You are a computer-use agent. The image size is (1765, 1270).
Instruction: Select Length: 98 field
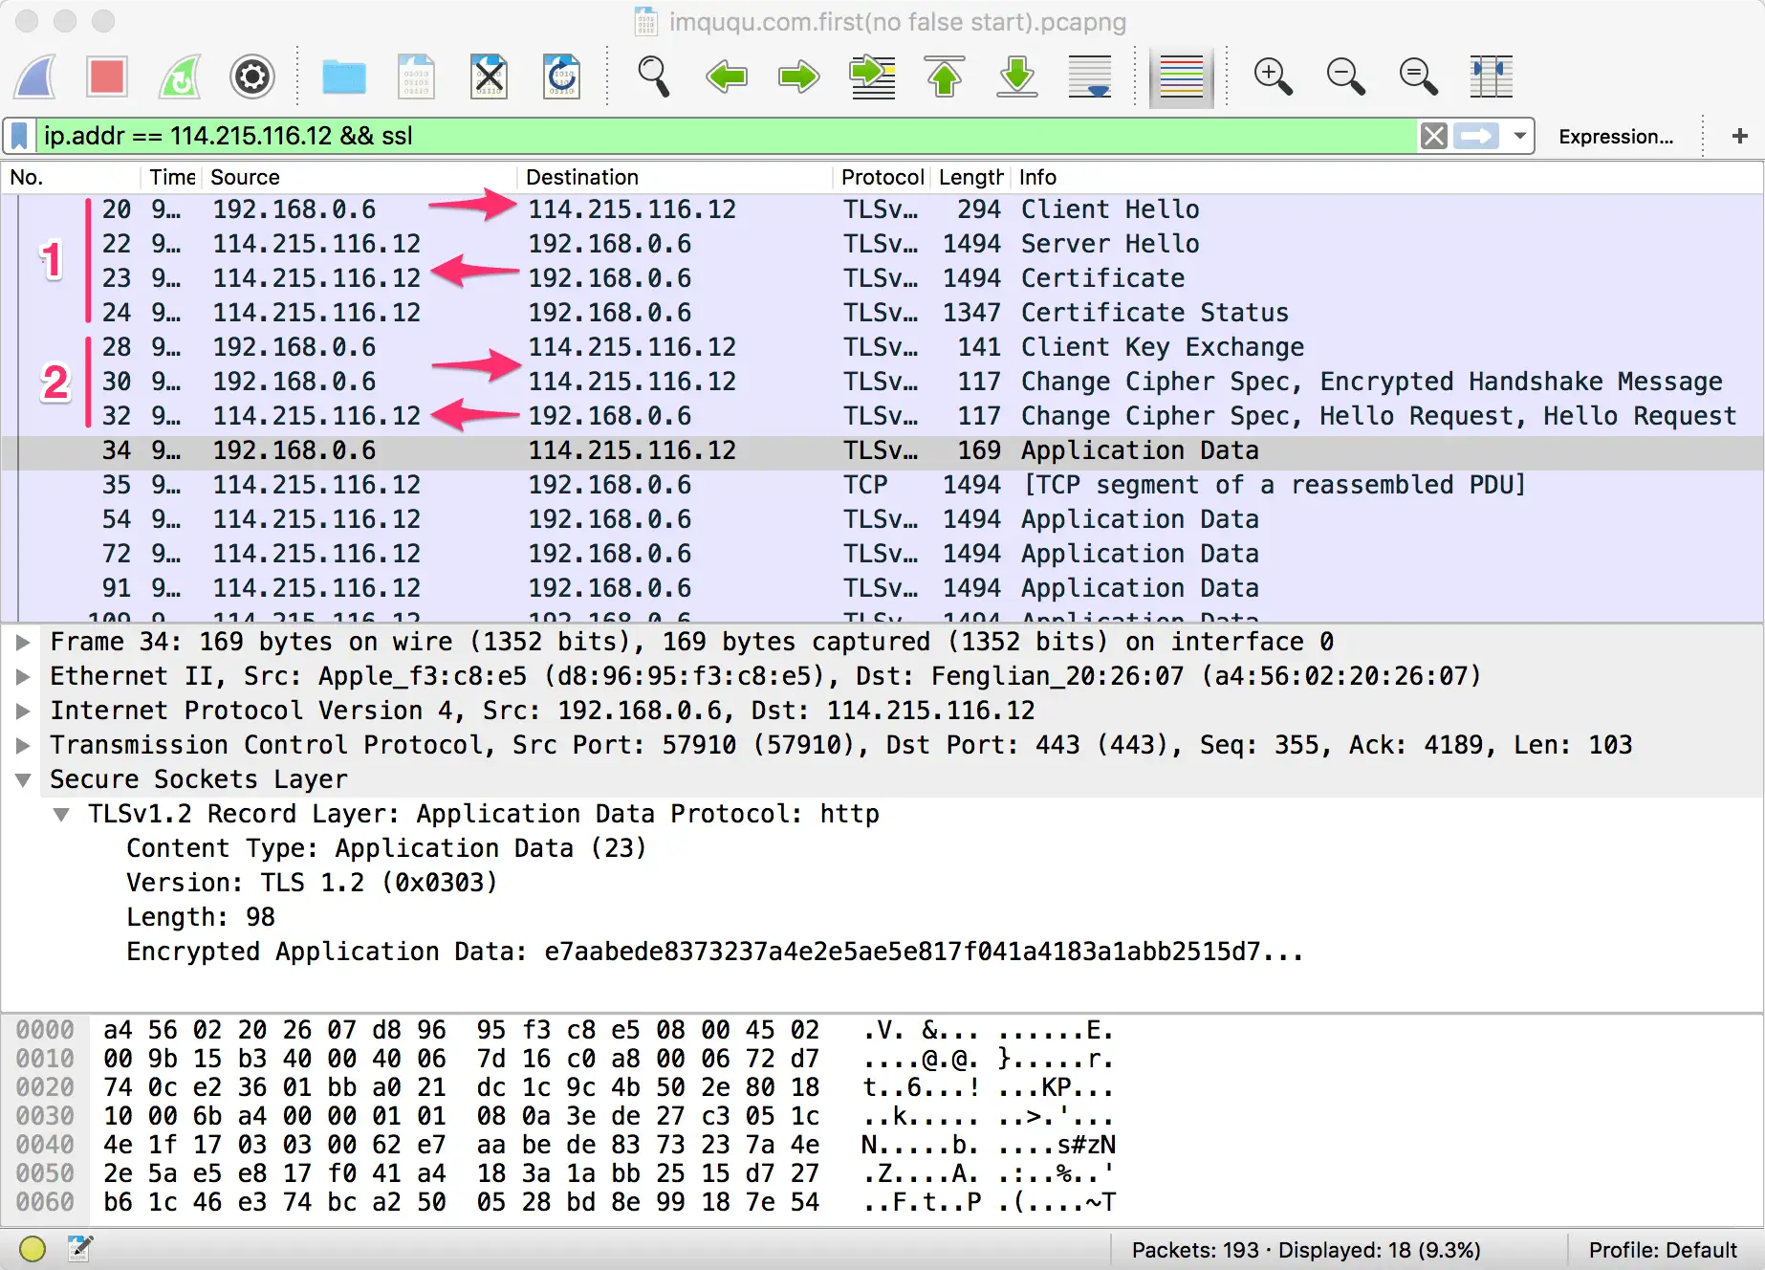pyautogui.click(x=201, y=917)
